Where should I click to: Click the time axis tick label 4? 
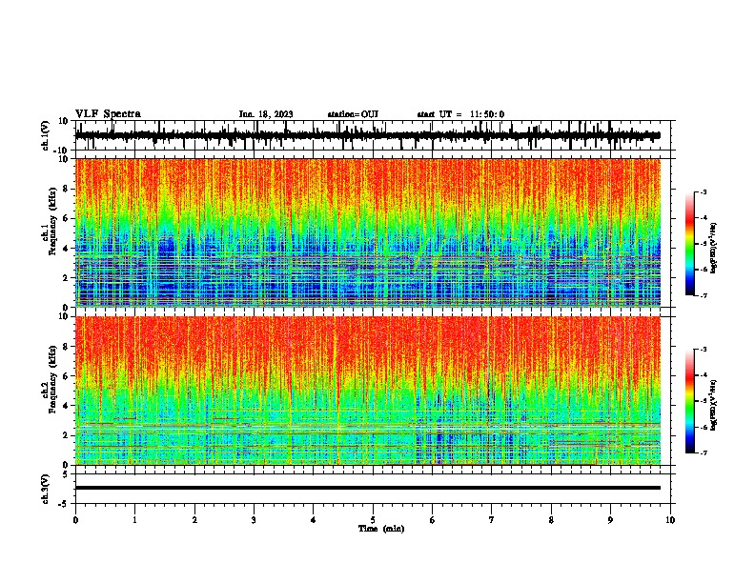pos(314,520)
